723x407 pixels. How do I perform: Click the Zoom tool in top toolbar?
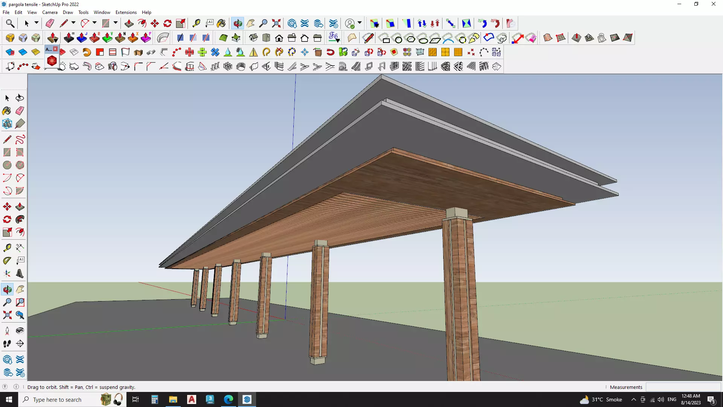263,23
